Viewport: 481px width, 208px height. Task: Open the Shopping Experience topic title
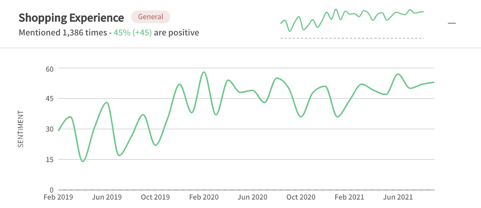click(71, 18)
